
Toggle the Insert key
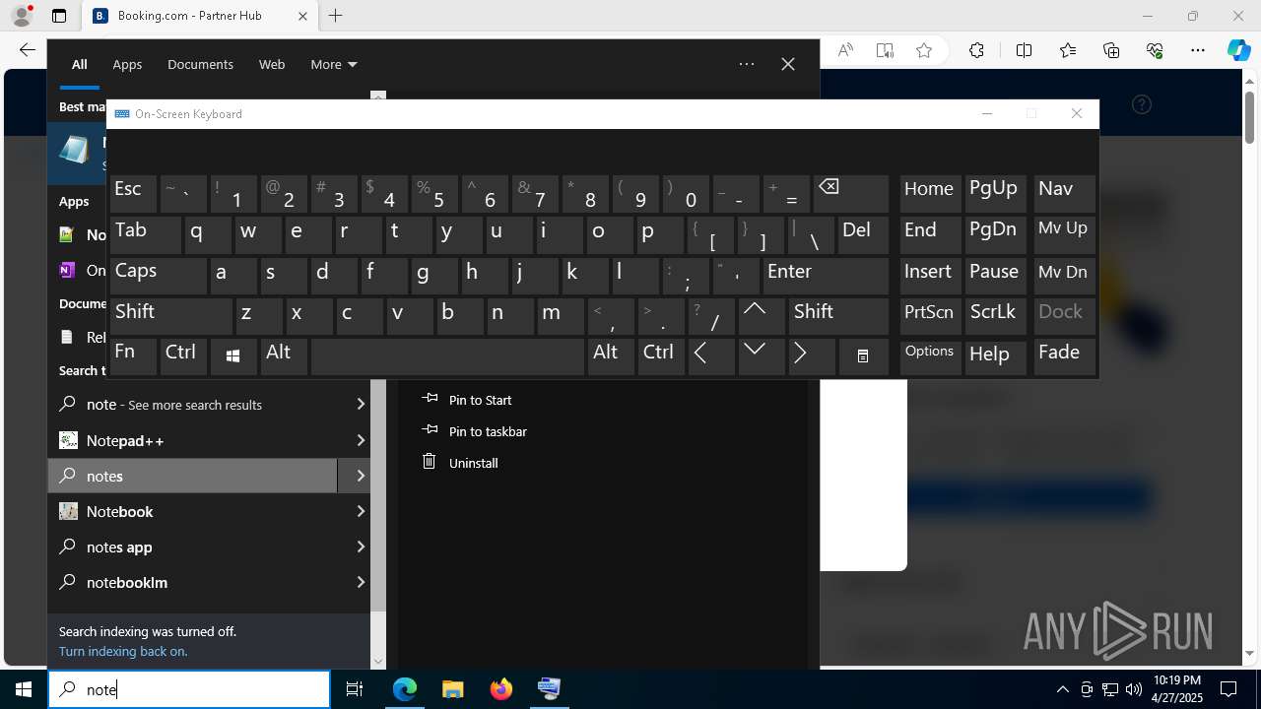click(x=930, y=275)
